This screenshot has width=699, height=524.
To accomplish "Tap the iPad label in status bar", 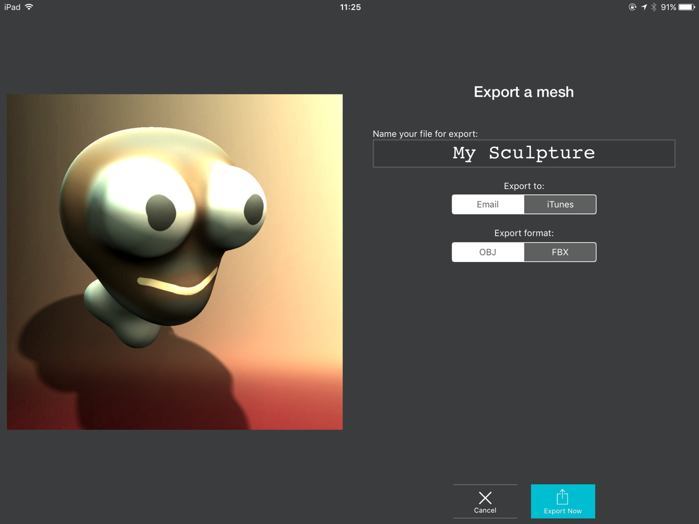I will 12,7.
